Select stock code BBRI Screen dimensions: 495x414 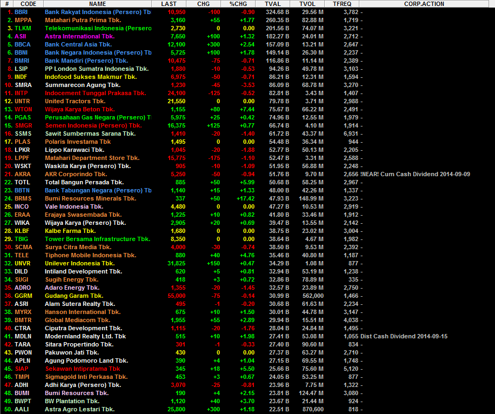point(21,12)
